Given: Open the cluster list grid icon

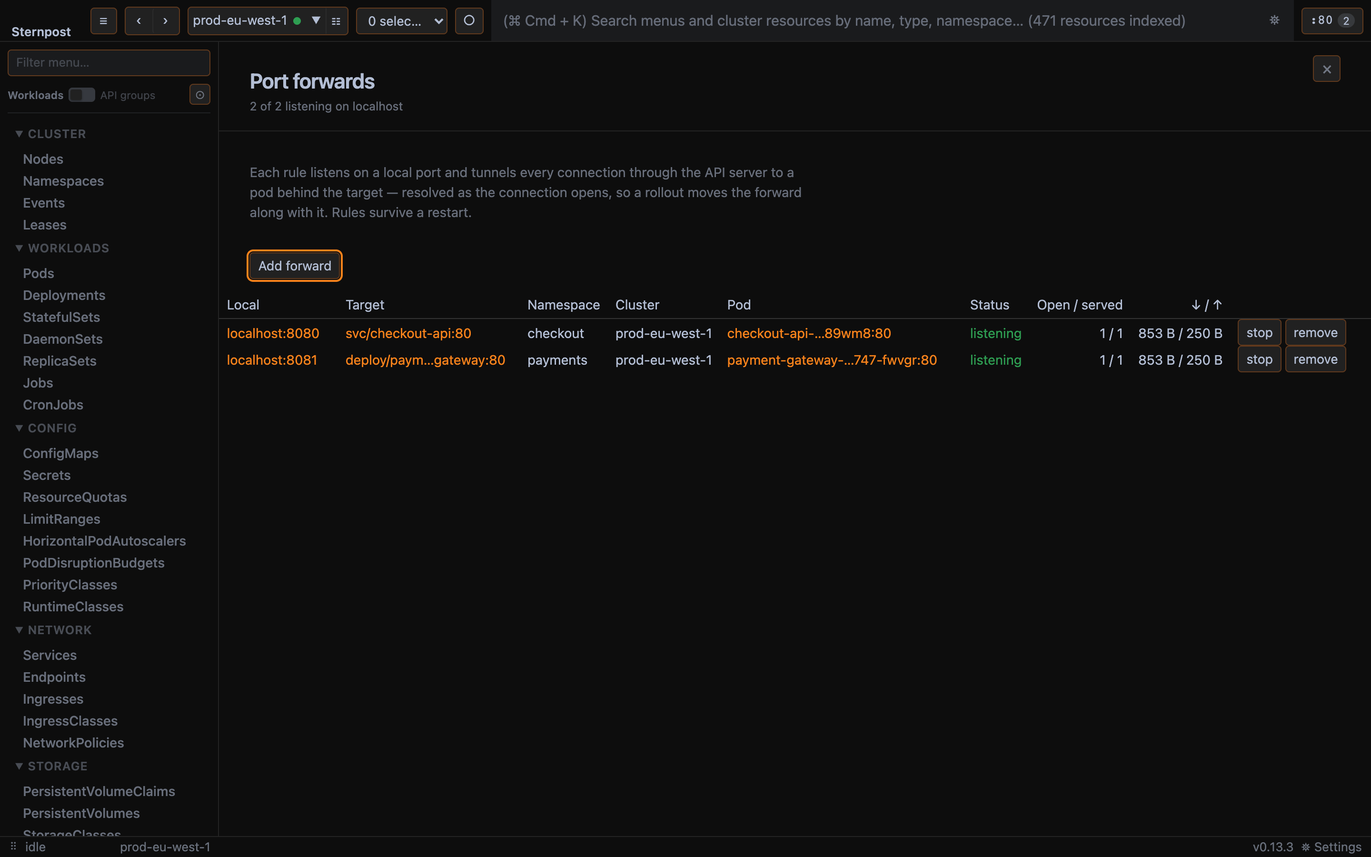Looking at the screenshot, I should coord(336,21).
